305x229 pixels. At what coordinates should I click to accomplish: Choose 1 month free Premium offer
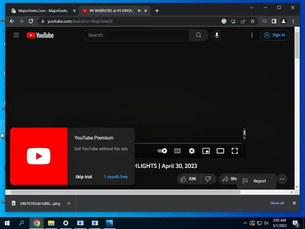coord(116,177)
